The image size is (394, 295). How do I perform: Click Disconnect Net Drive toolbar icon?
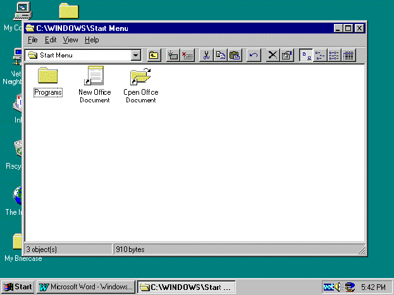click(x=187, y=56)
